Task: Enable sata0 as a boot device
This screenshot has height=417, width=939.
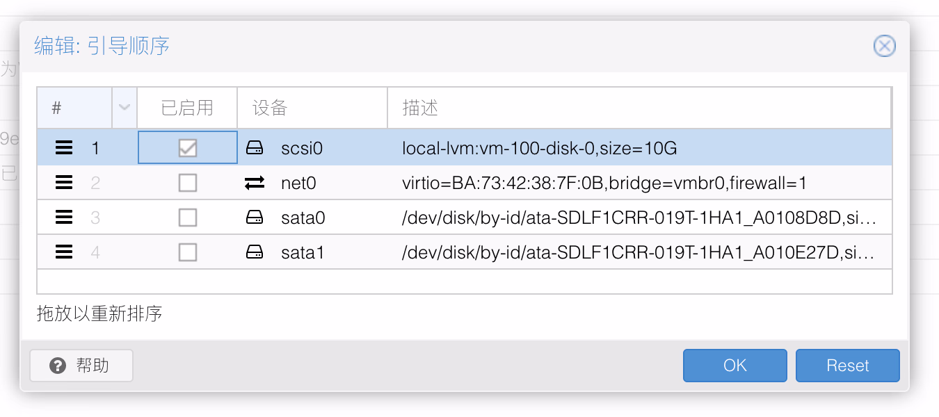Action: (x=187, y=218)
